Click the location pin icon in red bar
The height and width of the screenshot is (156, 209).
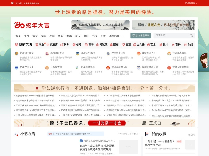[x=12, y=3]
